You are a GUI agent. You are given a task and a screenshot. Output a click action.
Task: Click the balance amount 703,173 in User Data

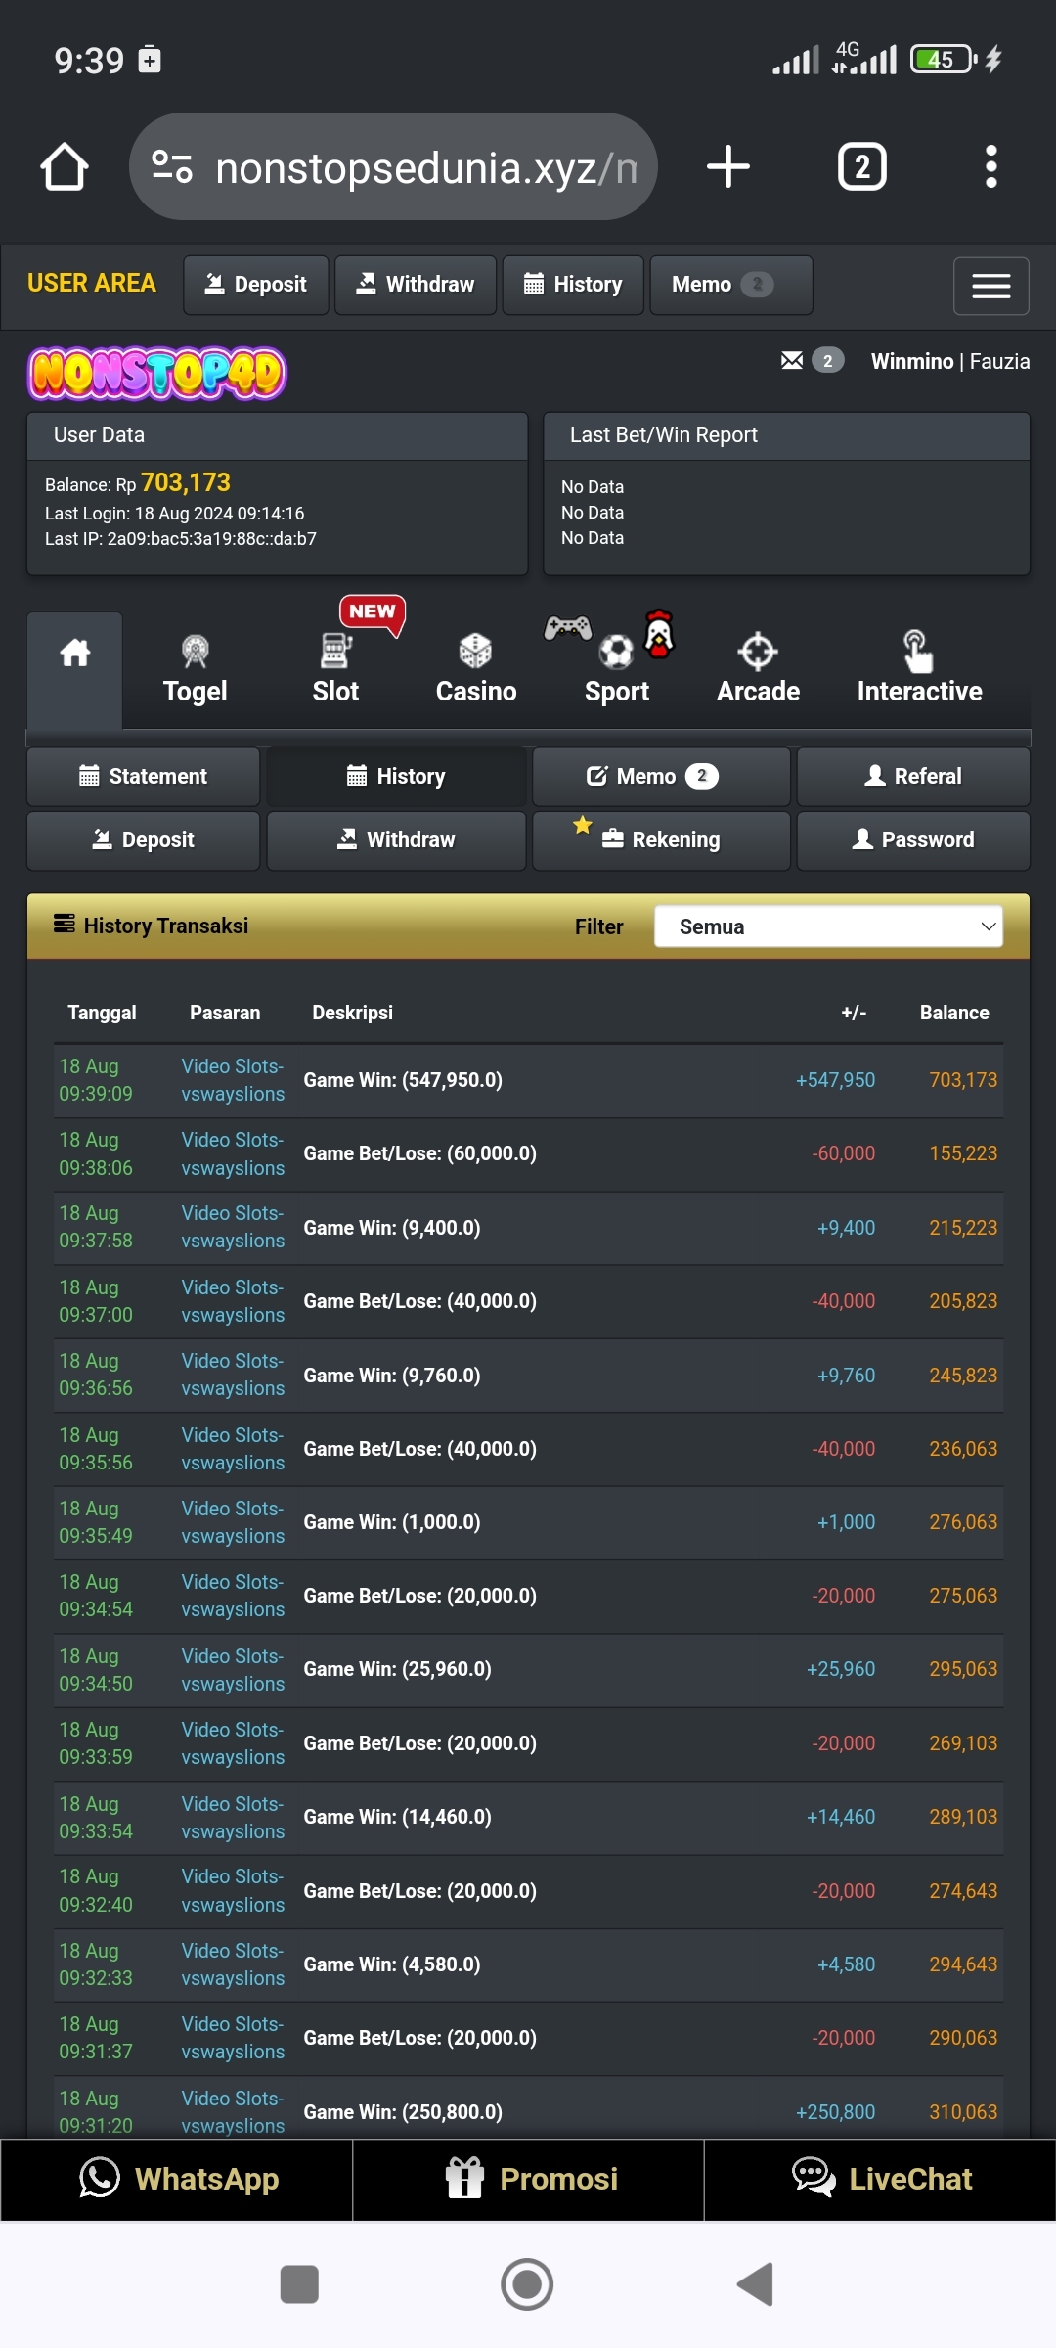click(186, 483)
